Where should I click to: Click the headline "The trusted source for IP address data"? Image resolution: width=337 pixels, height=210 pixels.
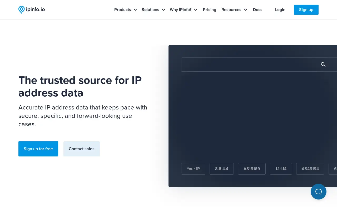[80, 86]
